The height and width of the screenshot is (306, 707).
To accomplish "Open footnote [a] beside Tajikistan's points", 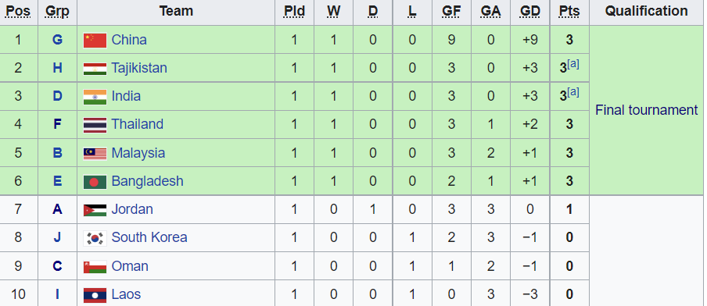I will coord(573,64).
